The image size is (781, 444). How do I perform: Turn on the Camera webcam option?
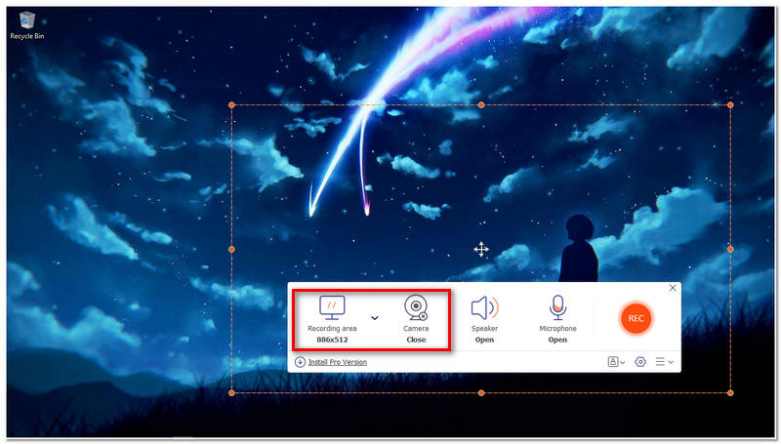tap(416, 307)
